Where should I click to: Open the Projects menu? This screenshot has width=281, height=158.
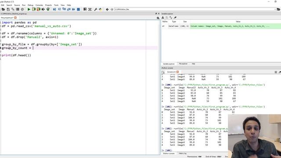click(48, 5)
